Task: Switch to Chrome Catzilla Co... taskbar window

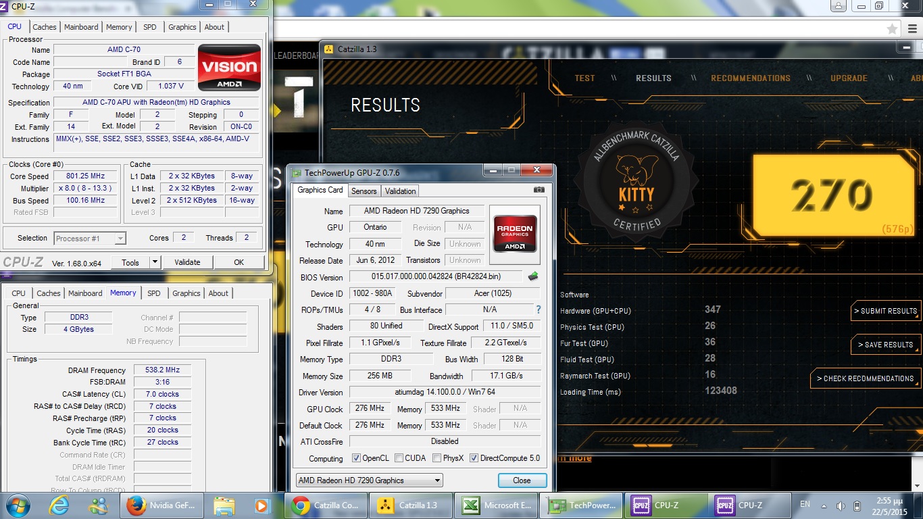Action: click(327, 505)
